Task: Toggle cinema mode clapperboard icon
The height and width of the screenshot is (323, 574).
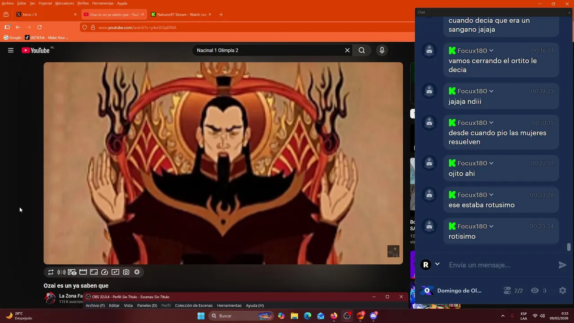Action: [x=83, y=272]
